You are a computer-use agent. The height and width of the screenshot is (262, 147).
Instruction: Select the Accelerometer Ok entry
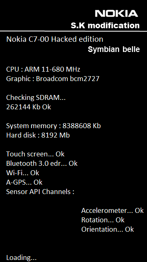112,210
